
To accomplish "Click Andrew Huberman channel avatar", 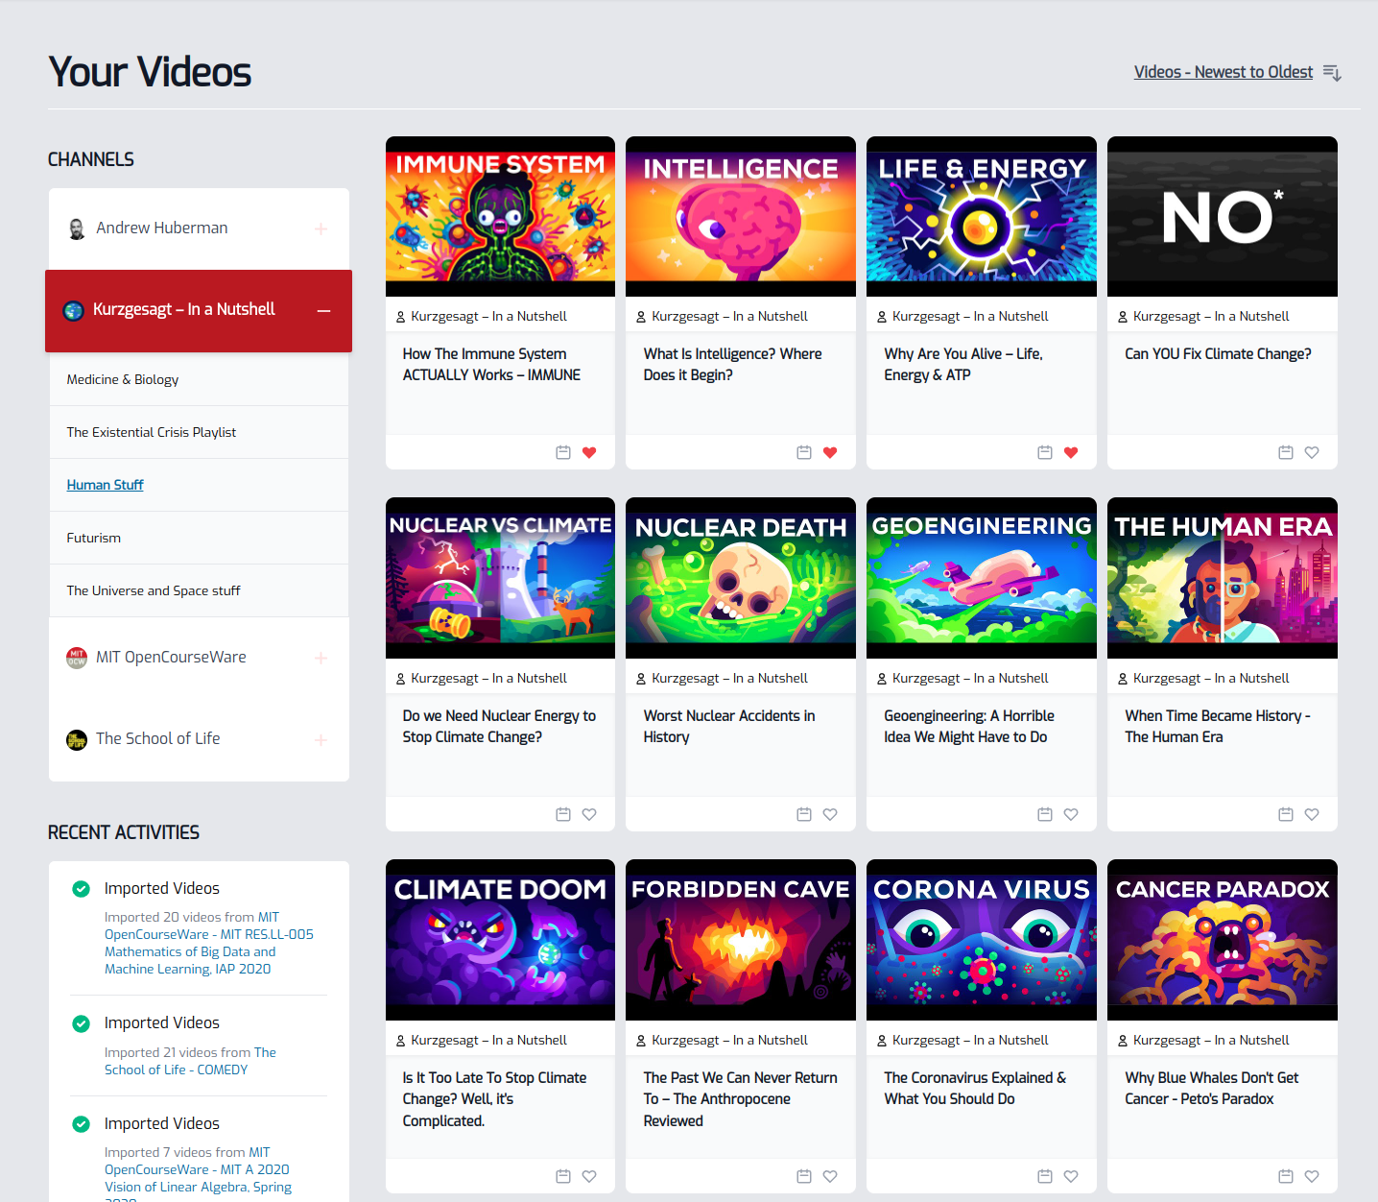I will [x=77, y=228].
